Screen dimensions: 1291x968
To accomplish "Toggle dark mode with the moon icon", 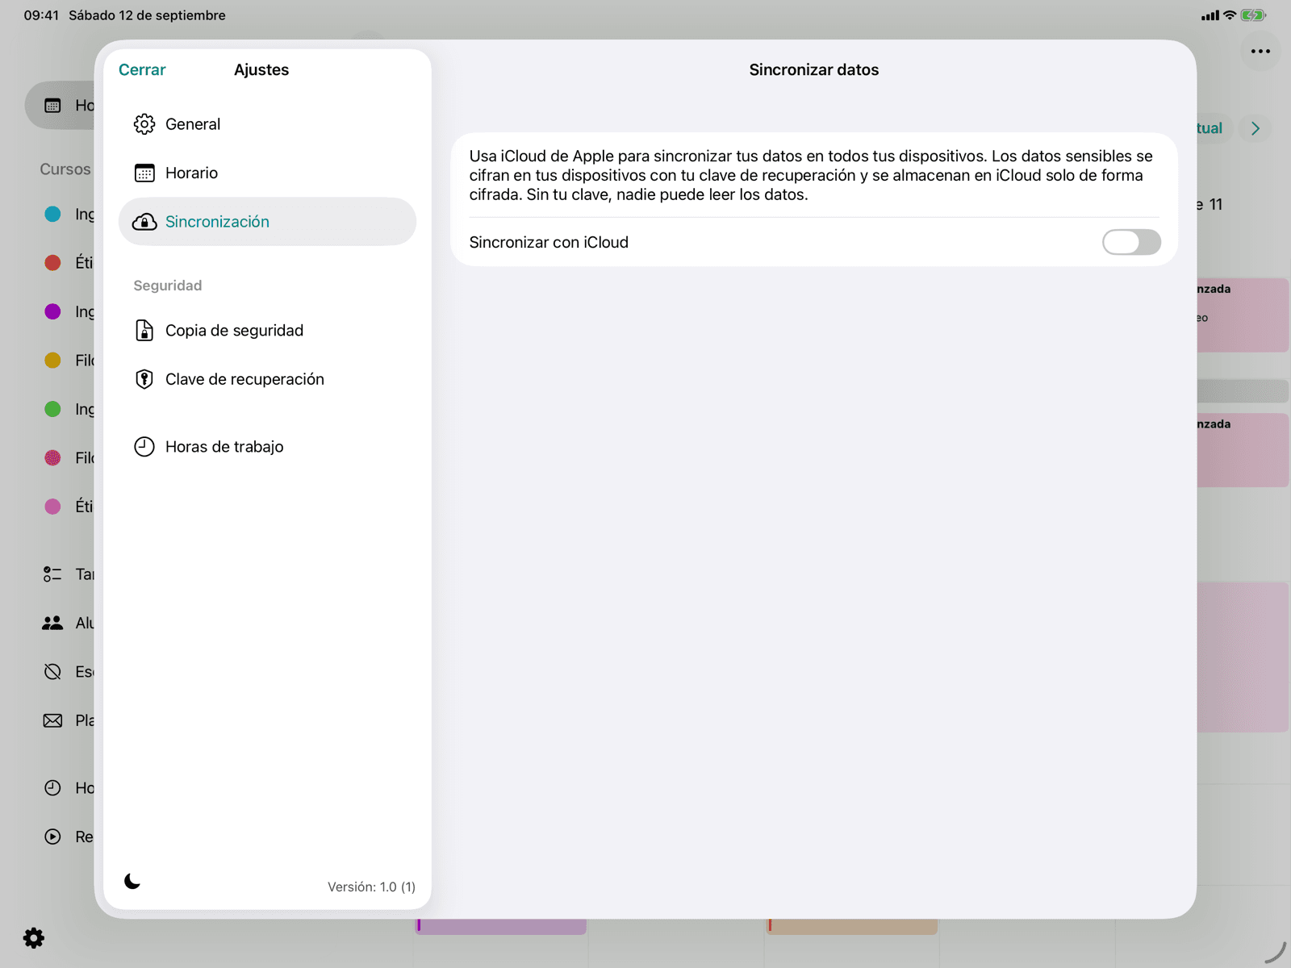I will pos(132,882).
